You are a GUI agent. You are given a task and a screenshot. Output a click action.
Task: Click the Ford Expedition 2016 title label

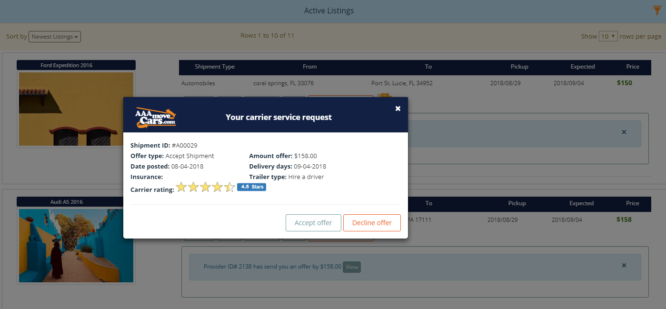click(x=76, y=65)
